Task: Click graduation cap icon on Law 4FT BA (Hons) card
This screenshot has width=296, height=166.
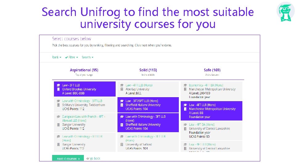Action: point(185,125)
